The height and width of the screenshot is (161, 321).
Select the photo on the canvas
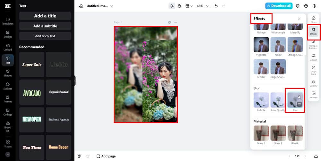146,75
